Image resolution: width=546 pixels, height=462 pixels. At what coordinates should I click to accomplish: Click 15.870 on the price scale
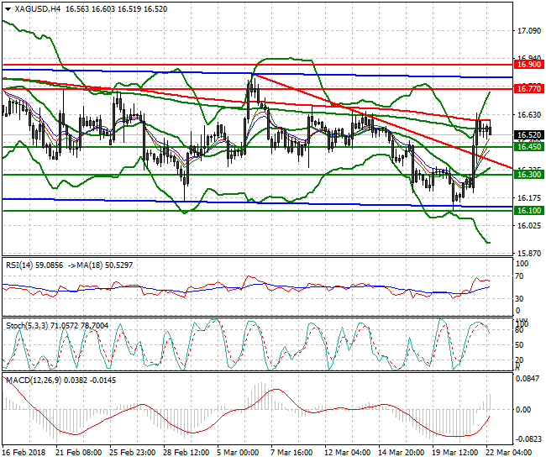[x=528, y=253]
